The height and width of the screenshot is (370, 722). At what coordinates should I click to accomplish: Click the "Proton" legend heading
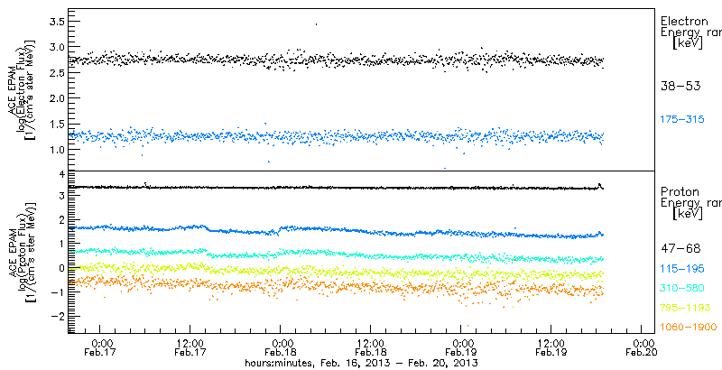coord(680,192)
